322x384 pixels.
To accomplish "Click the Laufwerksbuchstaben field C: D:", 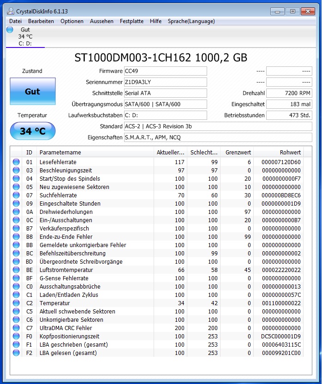I will point(166,115).
